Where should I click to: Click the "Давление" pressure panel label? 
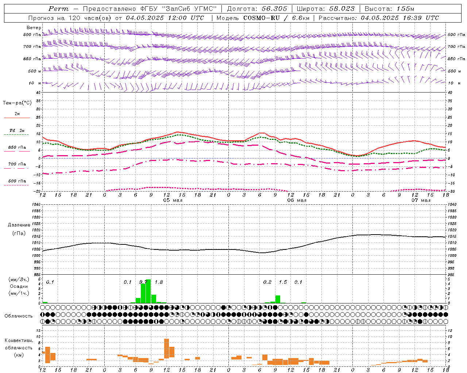tap(19, 225)
